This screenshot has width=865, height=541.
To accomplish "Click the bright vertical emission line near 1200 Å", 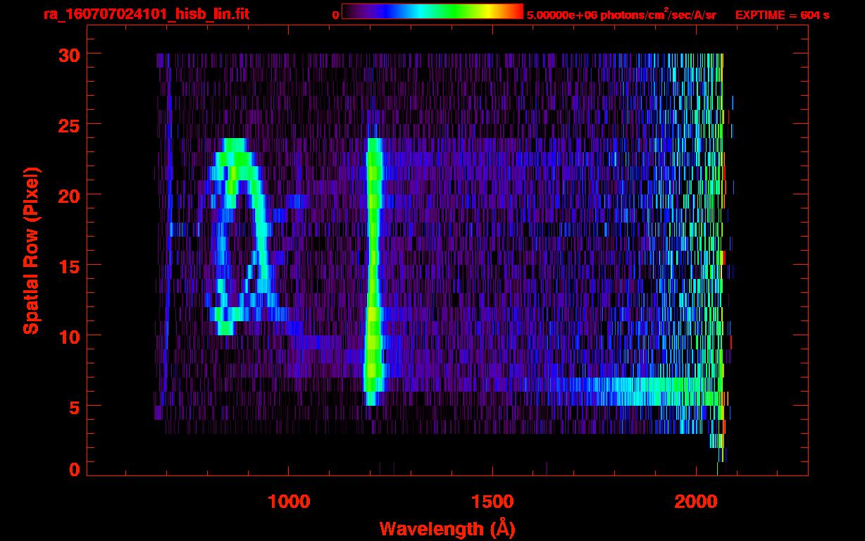I will click(373, 268).
